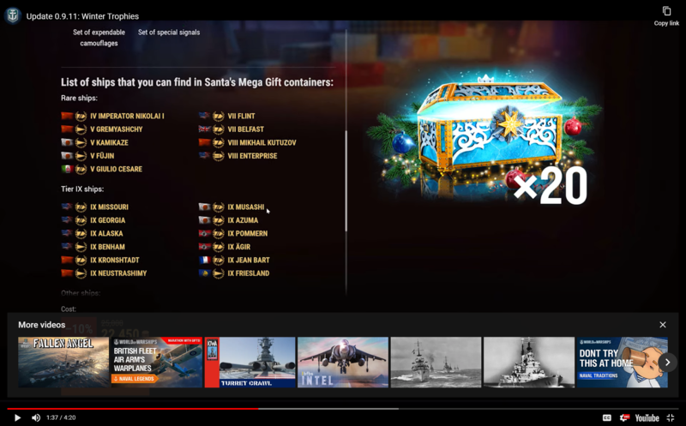Open the World of Warships channel avatar
The image size is (686, 426).
click(13, 15)
